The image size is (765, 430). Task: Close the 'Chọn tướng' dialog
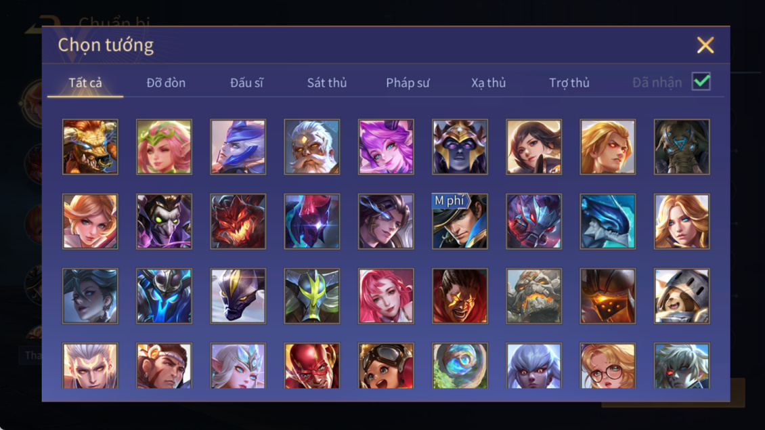[705, 45]
